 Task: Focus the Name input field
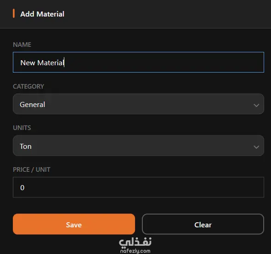(x=138, y=62)
